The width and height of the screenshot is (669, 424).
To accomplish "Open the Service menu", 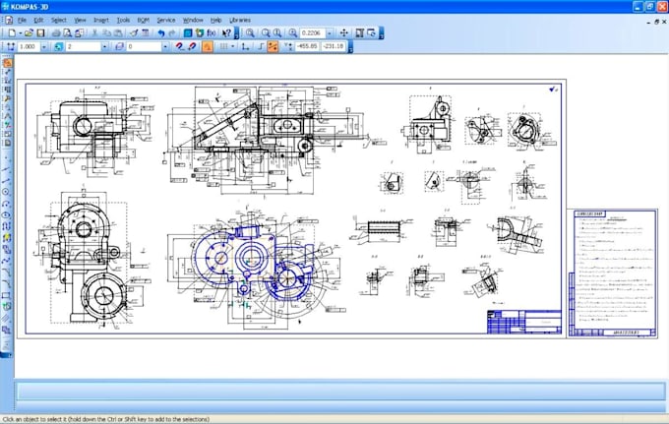I will tap(166, 20).
